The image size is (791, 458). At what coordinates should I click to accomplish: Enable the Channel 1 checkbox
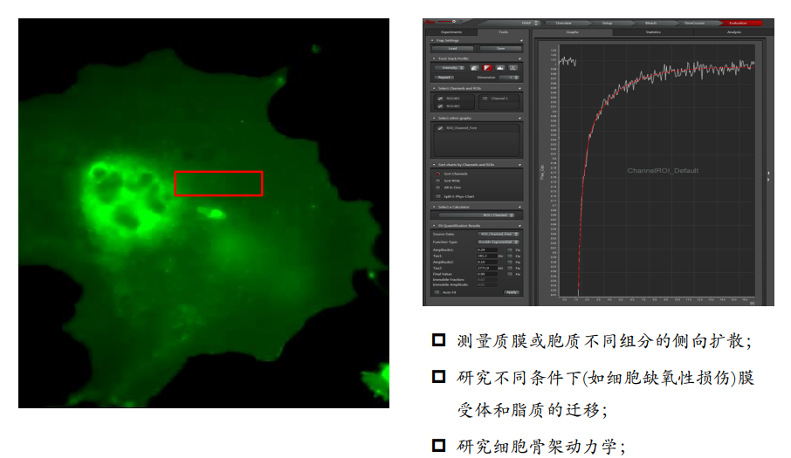click(485, 99)
